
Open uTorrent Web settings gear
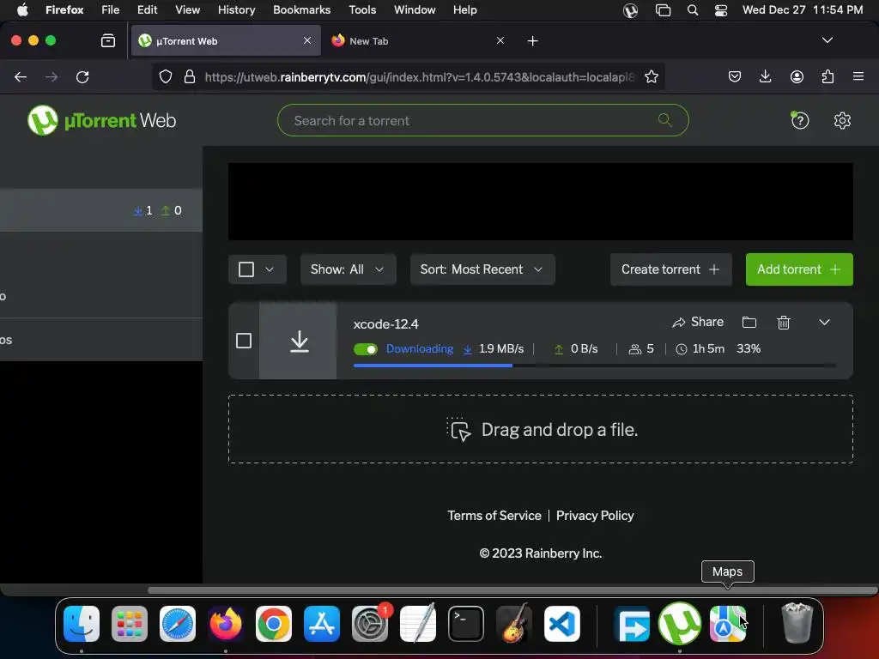pyautogui.click(x=842, y=120)
